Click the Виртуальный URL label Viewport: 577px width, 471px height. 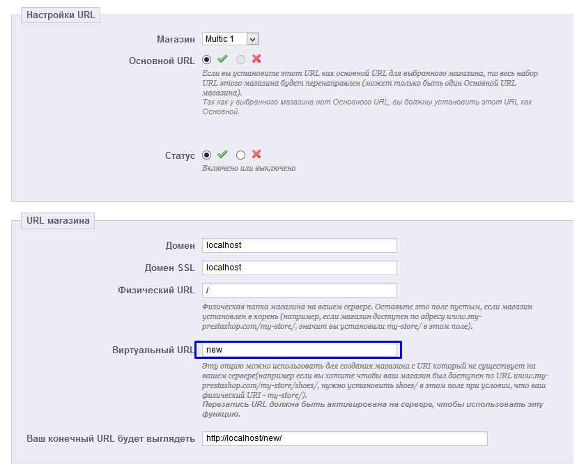point(153,350)
